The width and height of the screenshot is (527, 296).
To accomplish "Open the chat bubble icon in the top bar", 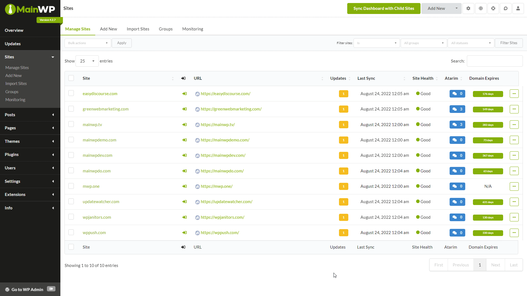I will click(x=506, y=8).
